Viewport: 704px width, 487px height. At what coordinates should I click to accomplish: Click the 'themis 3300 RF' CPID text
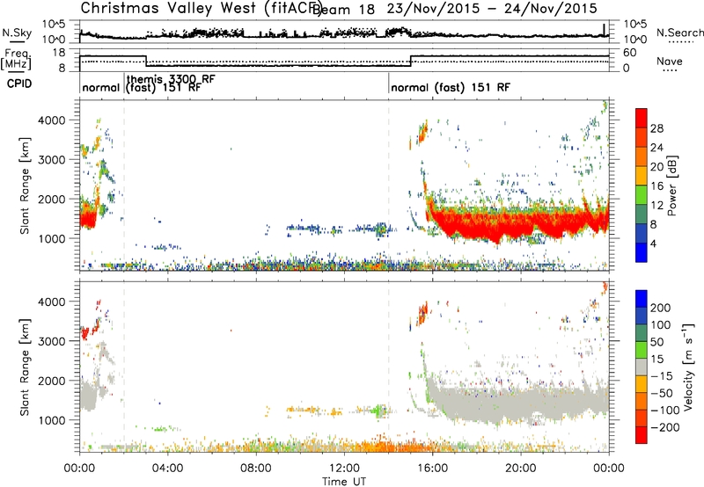point(171,79)
